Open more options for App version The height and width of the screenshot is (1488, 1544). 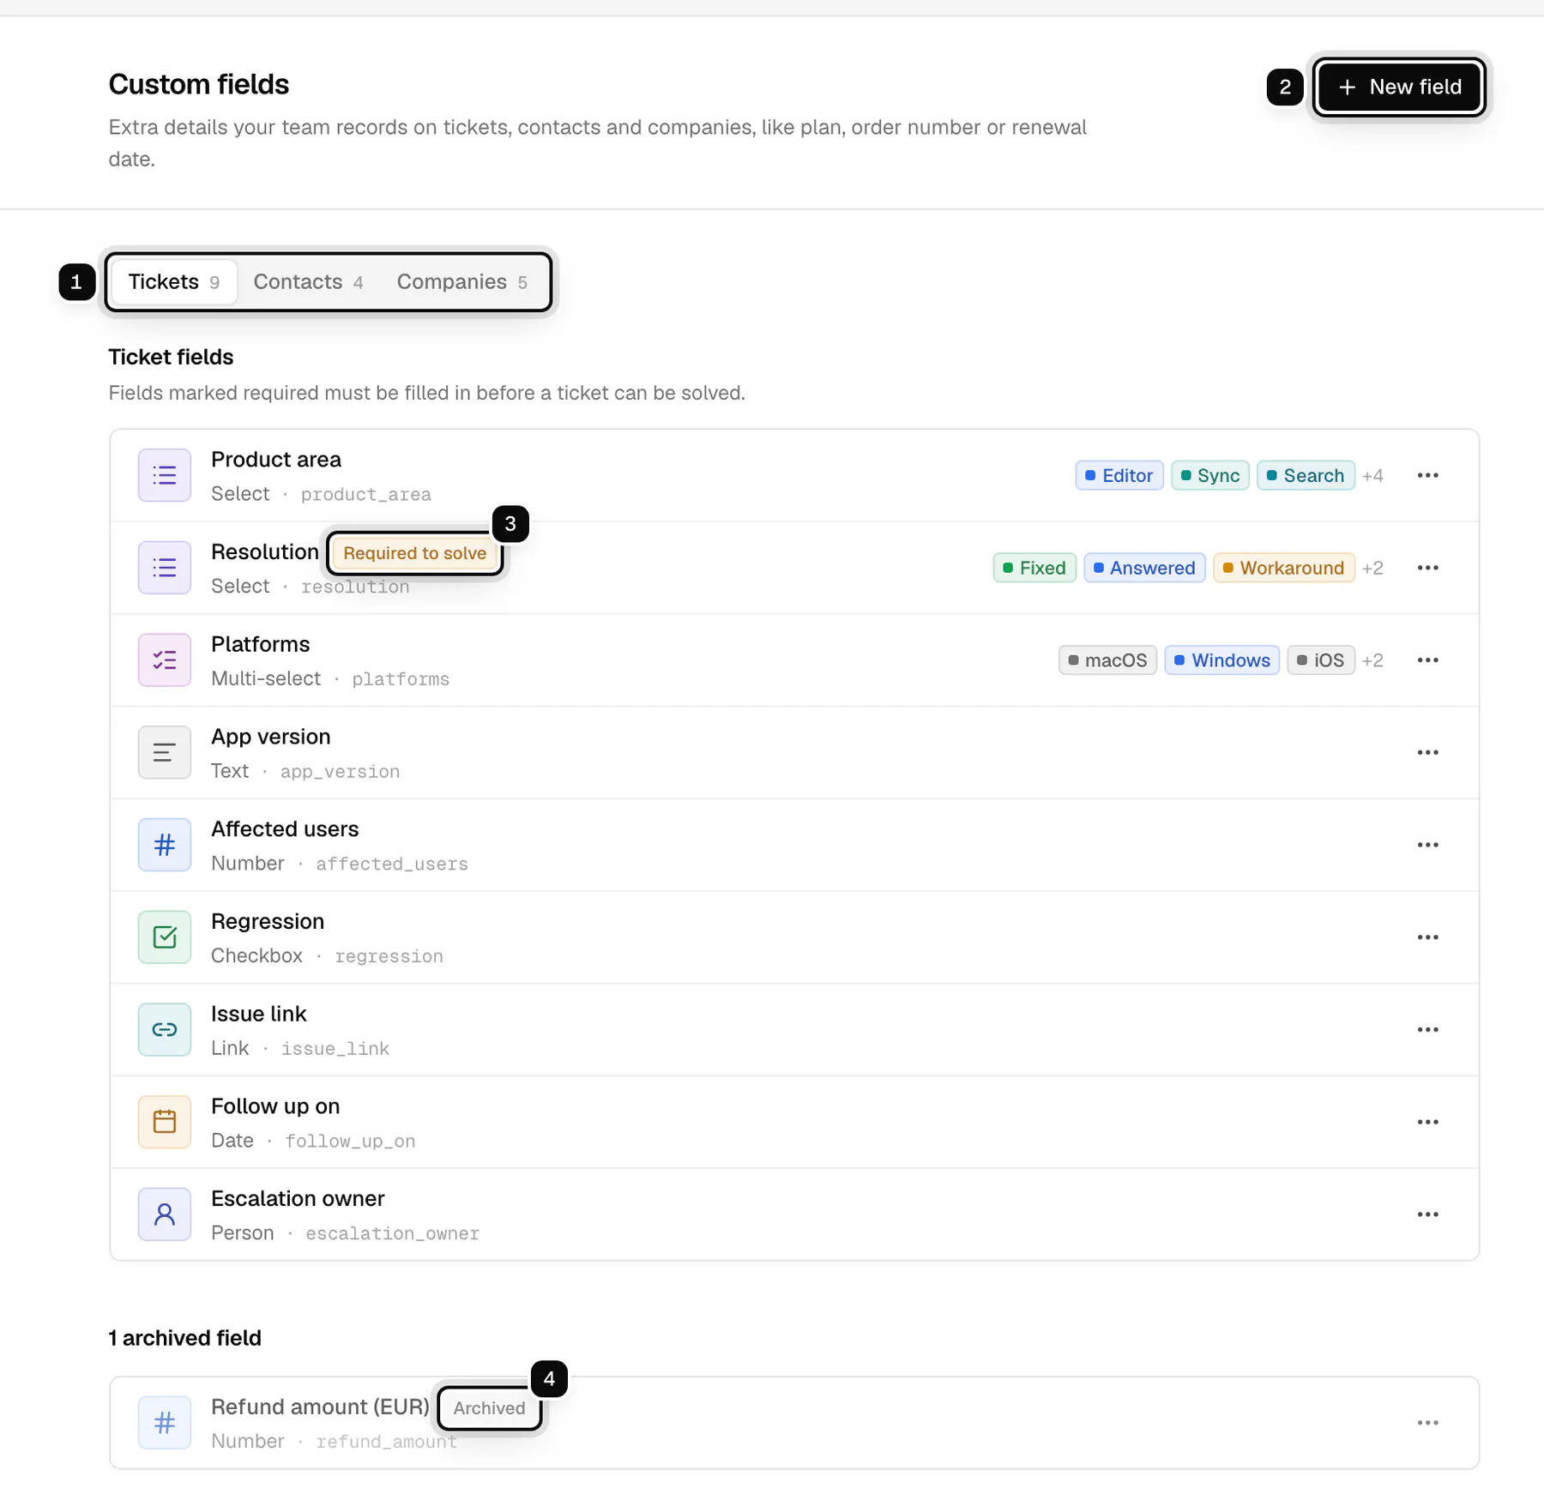click(1428, 752)
